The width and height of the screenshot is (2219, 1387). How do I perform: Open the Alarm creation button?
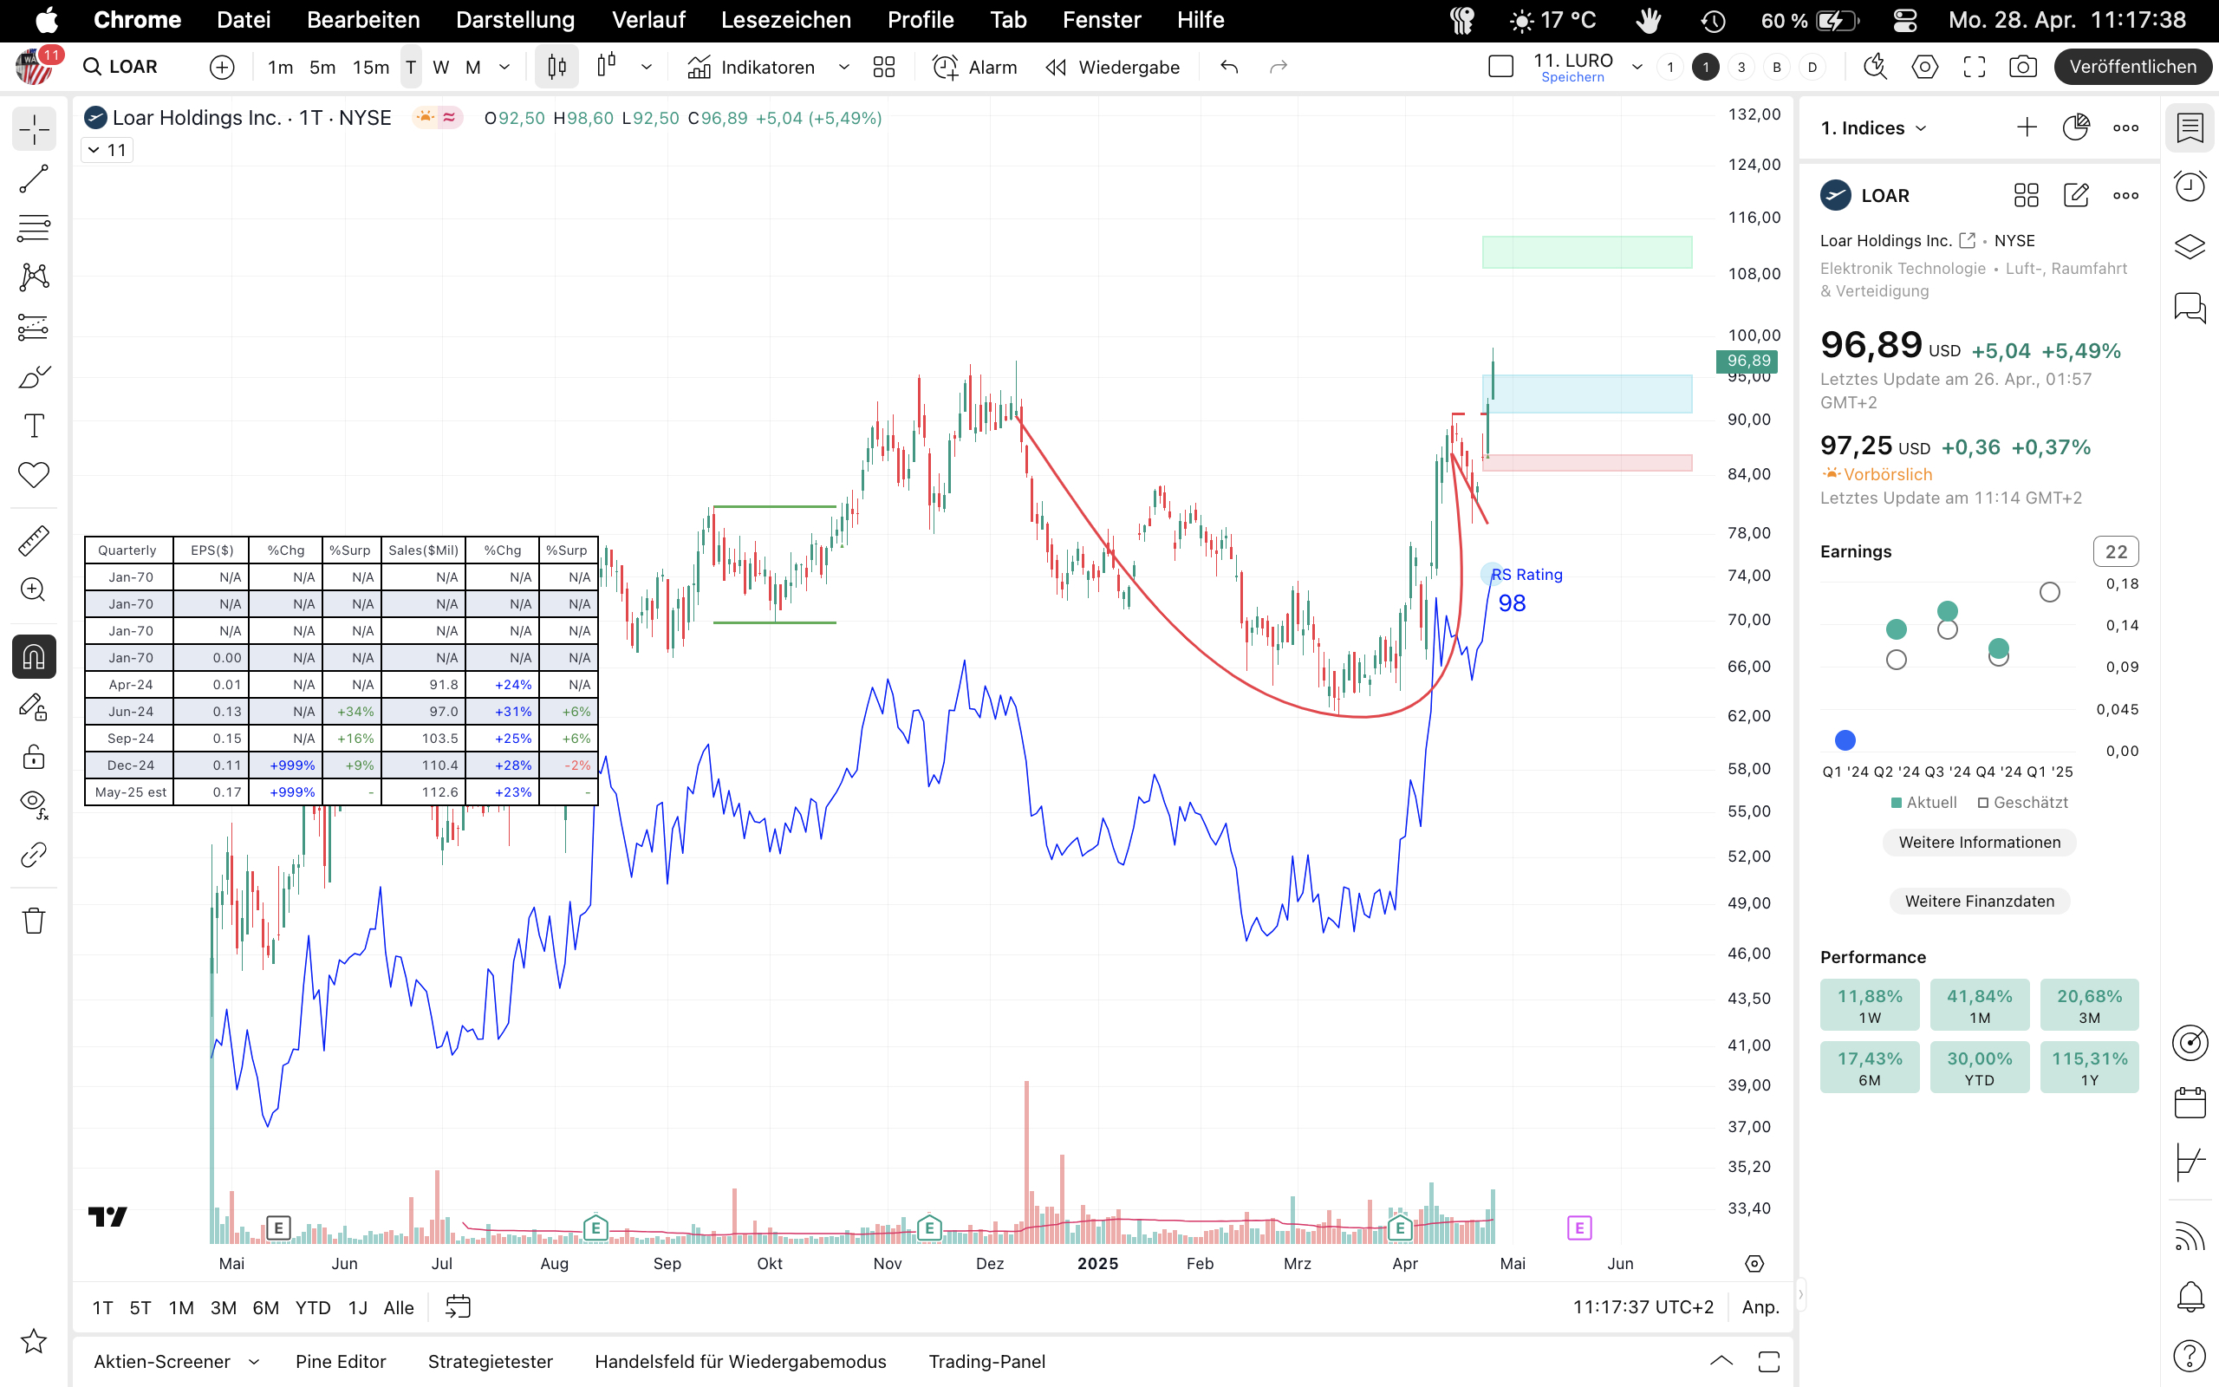tap(974, 67)
